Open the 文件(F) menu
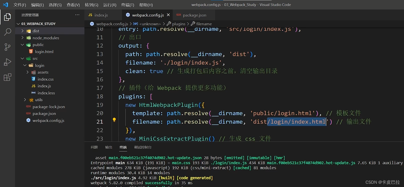 pos(20,5)
